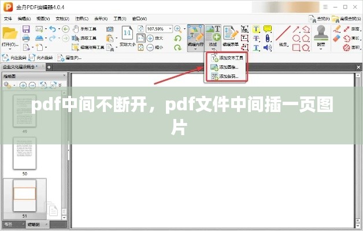The image size is (363, 231).
Task: Open the File (文件) menu
Action: click(x=8, y=18)
